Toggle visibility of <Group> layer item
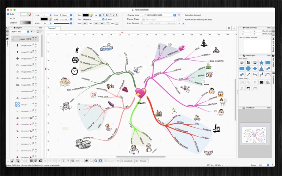The width and height of the screenshot is (282, 176). point(36,103)
